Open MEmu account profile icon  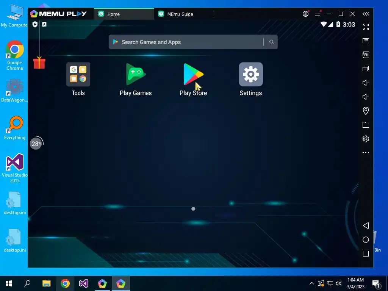point(306,14)
